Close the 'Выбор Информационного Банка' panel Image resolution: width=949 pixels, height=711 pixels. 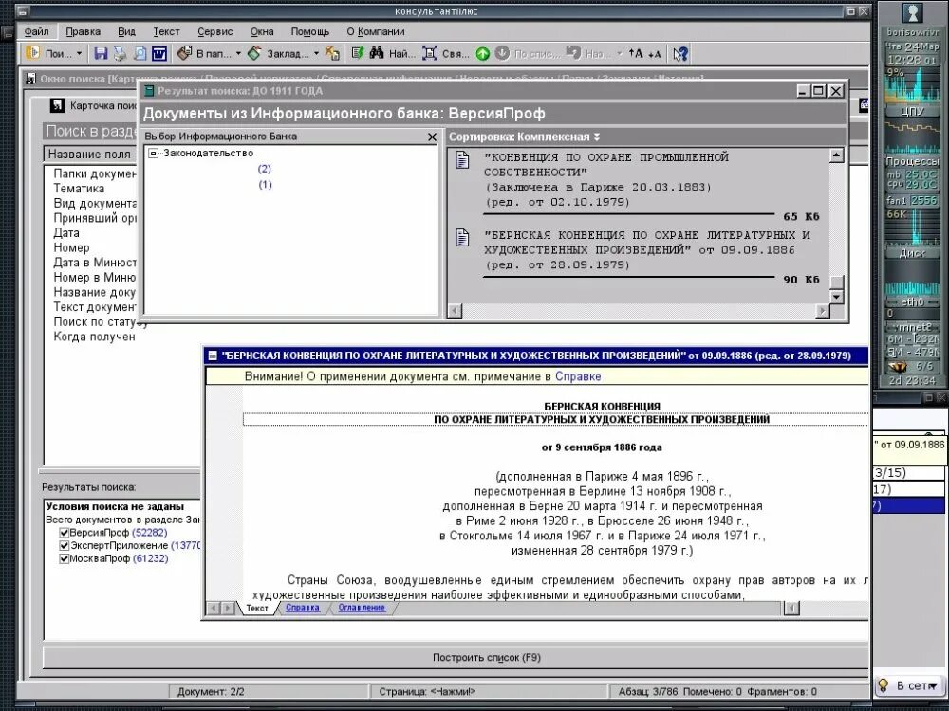coord(432,137)
